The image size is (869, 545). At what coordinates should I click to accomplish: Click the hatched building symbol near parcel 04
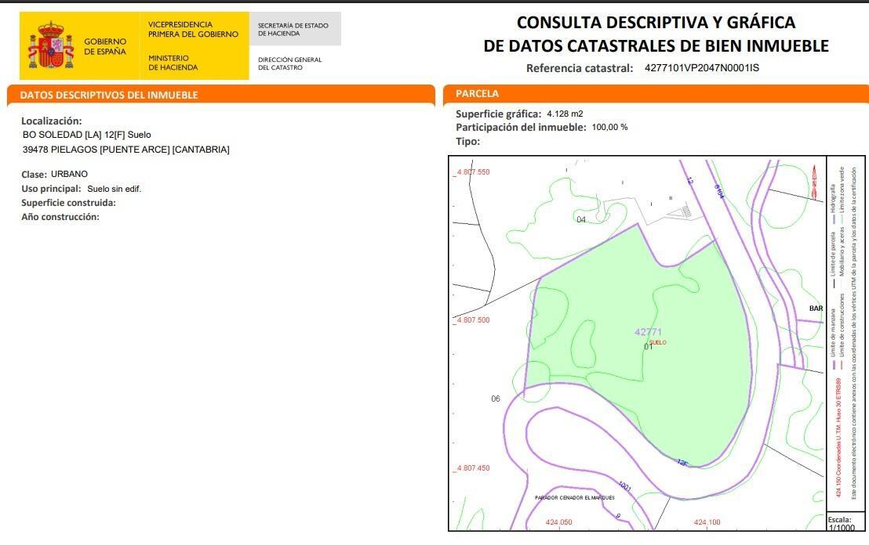pyautogui.click(x=686, y=211)
